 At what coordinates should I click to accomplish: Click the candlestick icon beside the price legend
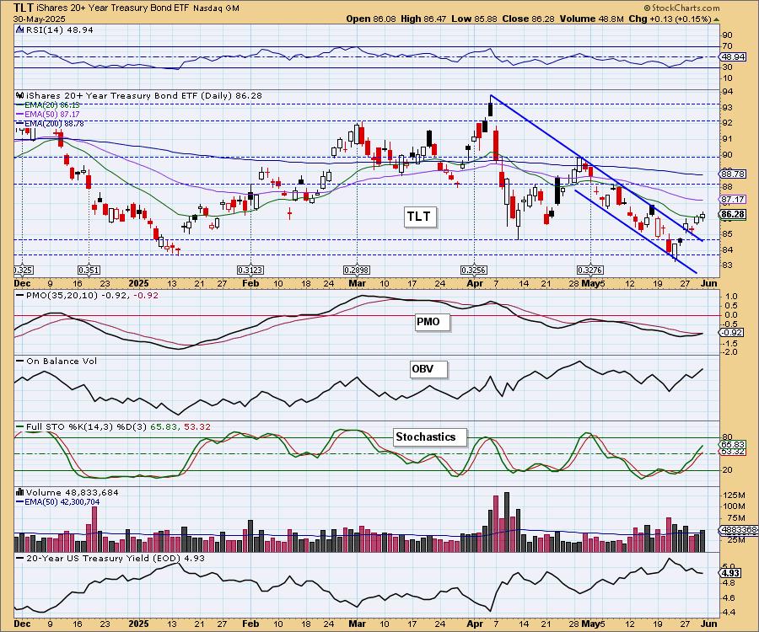coord(20,96)
